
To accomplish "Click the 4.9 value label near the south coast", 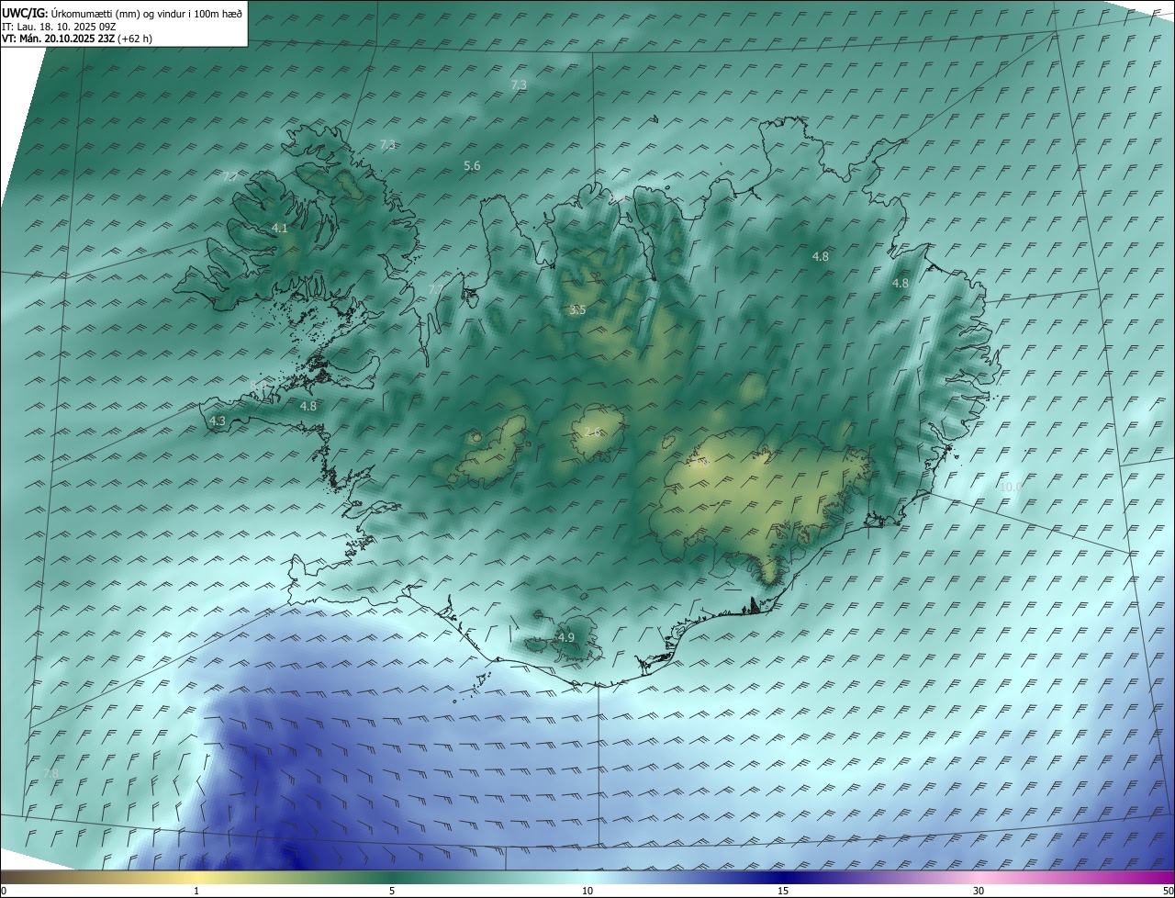I will [566, 637].
